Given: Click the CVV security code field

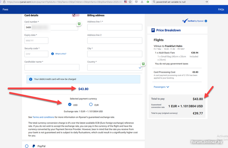Looking at the screenshot, I should coord(36,54).
